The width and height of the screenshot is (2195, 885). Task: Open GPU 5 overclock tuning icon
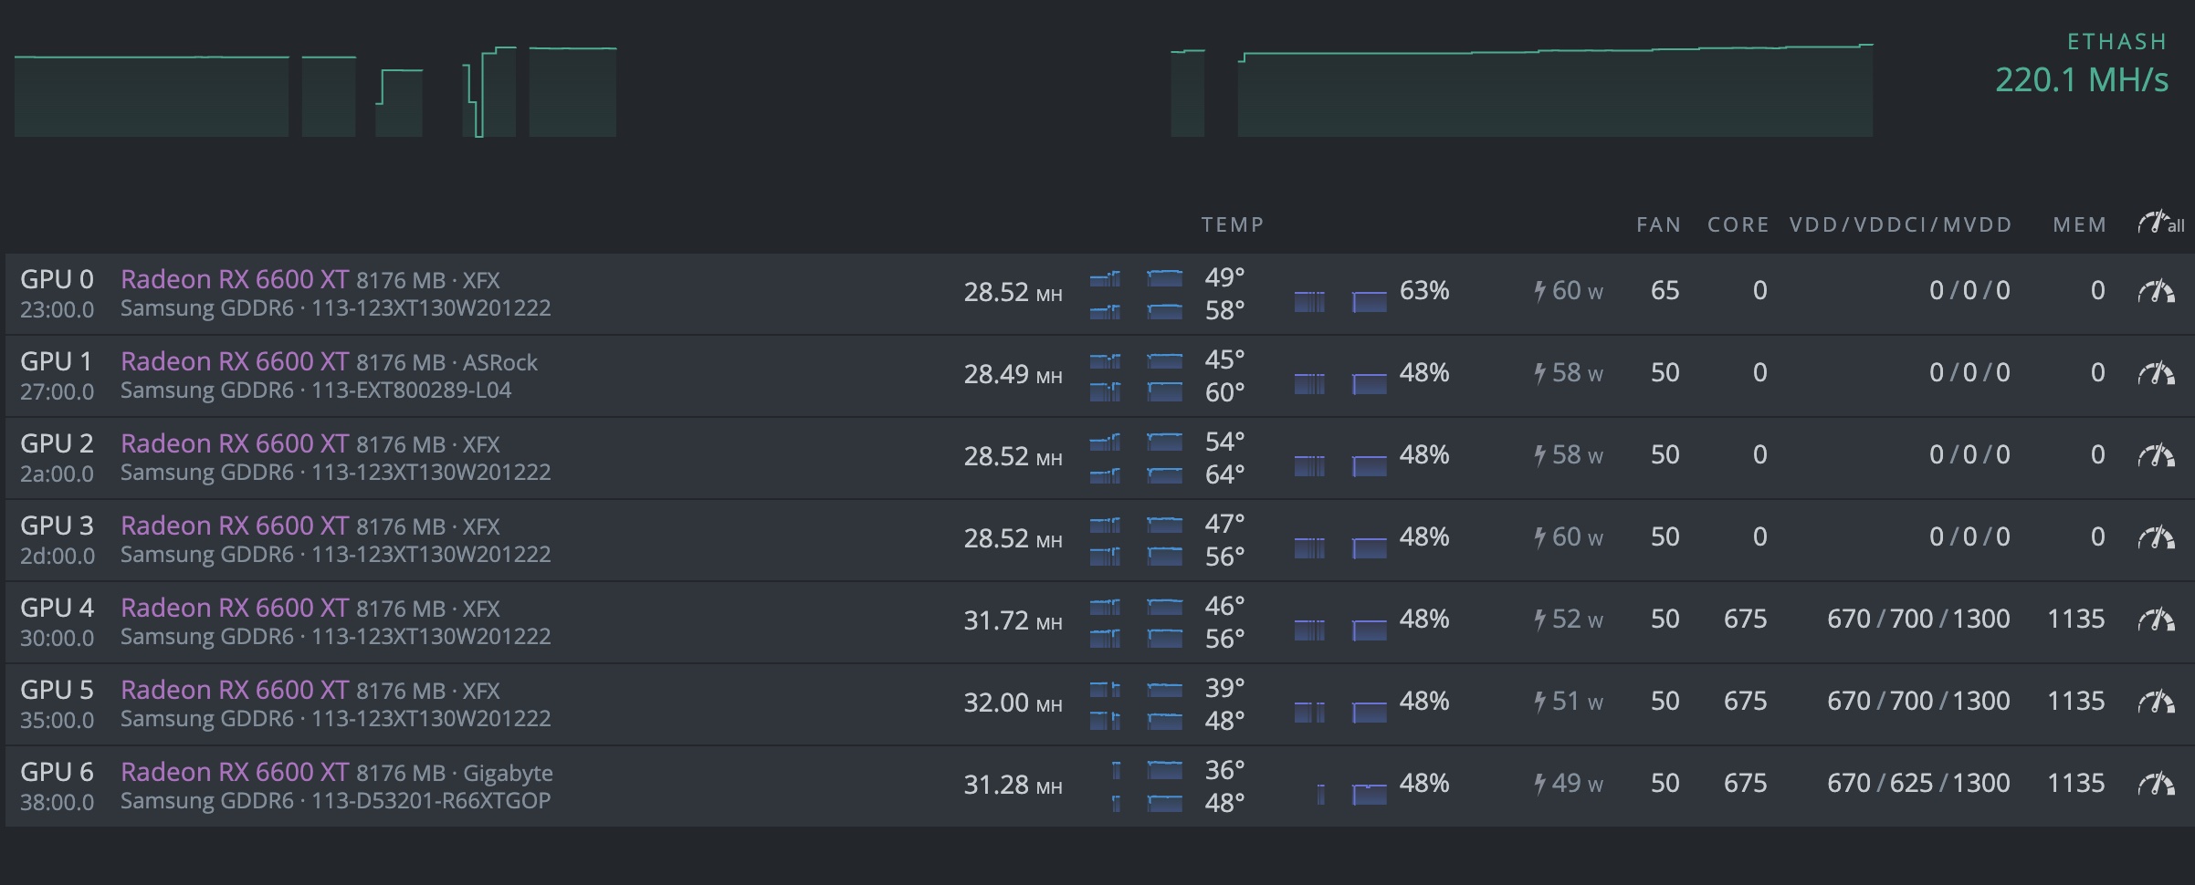2156,703
